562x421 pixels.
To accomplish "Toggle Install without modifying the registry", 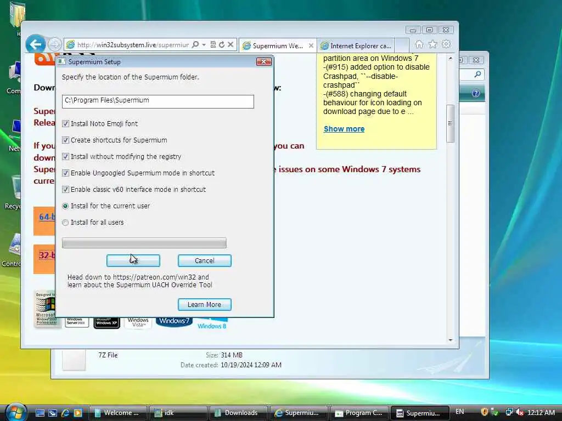I will pyautogui.click(x=66, y=157).
